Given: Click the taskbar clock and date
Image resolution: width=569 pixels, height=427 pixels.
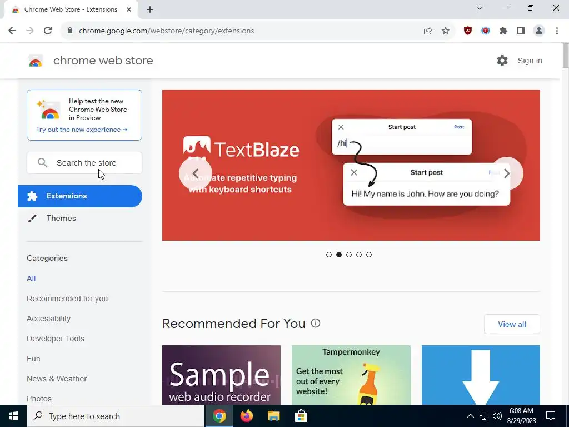Looking at the screenshot, I should pos(521,416).
